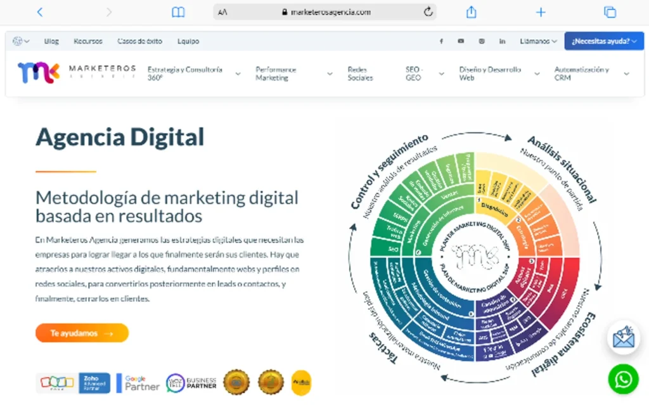
Task: Click the MK logo at wheel center
Action: click(x=474, y=256)
